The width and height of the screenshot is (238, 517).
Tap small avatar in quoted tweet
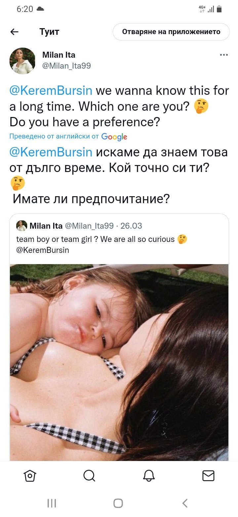[x=21, y=226]
